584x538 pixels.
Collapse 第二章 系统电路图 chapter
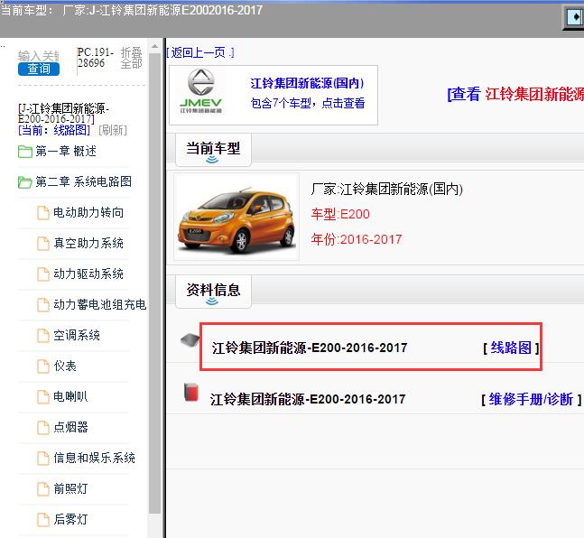[x=83, y=181]
